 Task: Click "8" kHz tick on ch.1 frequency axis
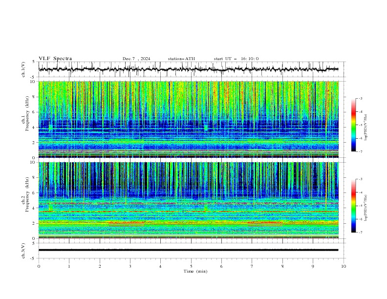[34, 97]
